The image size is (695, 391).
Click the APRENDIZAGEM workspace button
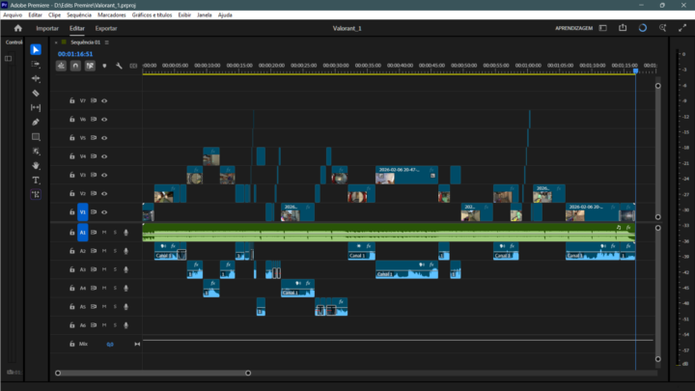pos(573,29)
